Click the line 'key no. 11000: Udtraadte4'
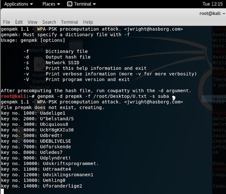This screenshot has width=226, height=194. 36,169
